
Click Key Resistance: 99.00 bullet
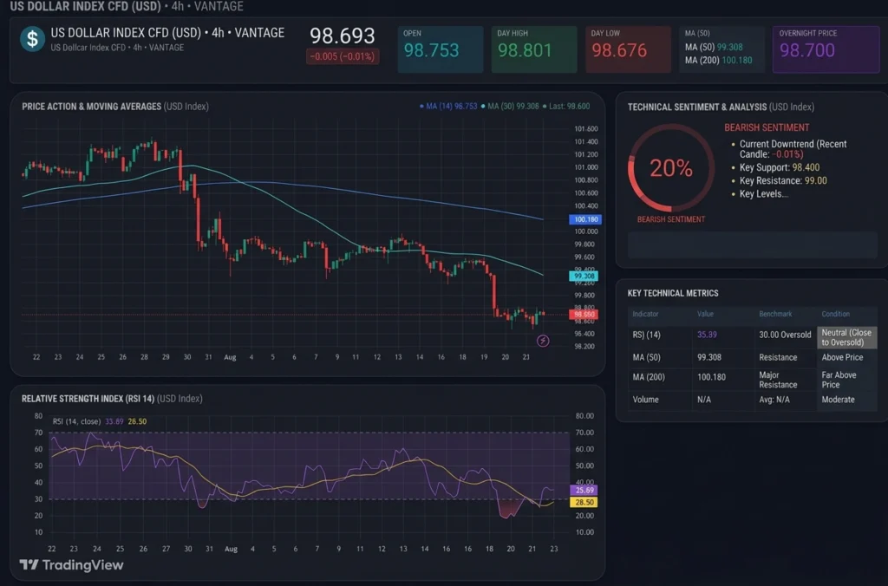point(783,180)
